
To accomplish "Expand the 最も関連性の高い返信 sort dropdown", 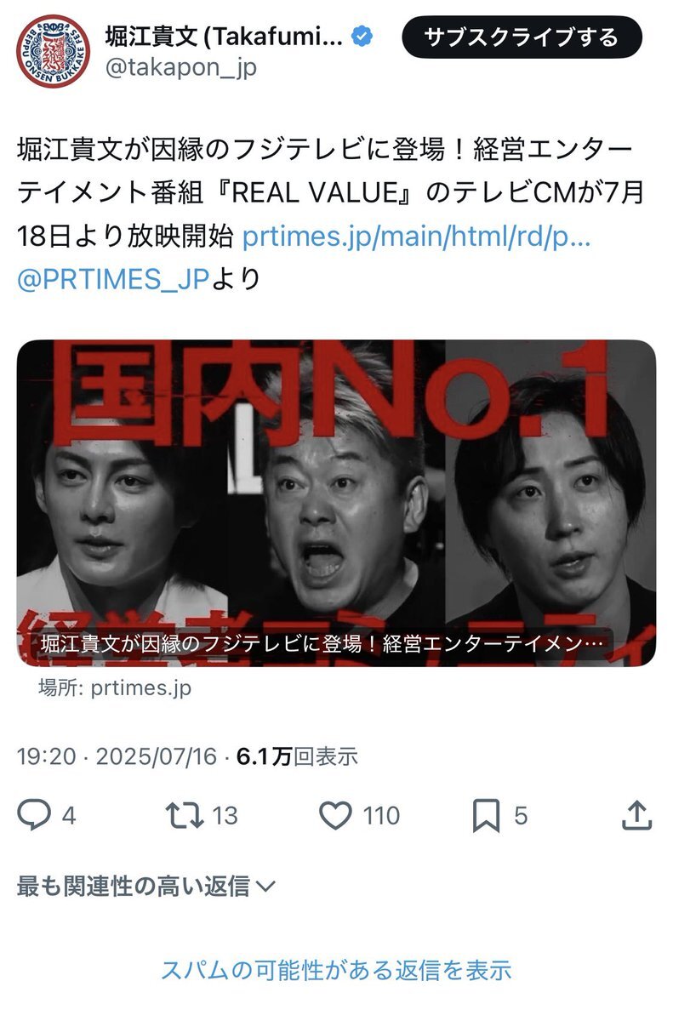I will coord(146,887).
